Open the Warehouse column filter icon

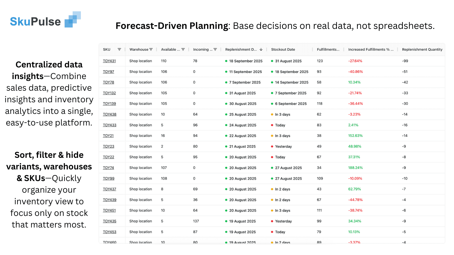(152, 49)
